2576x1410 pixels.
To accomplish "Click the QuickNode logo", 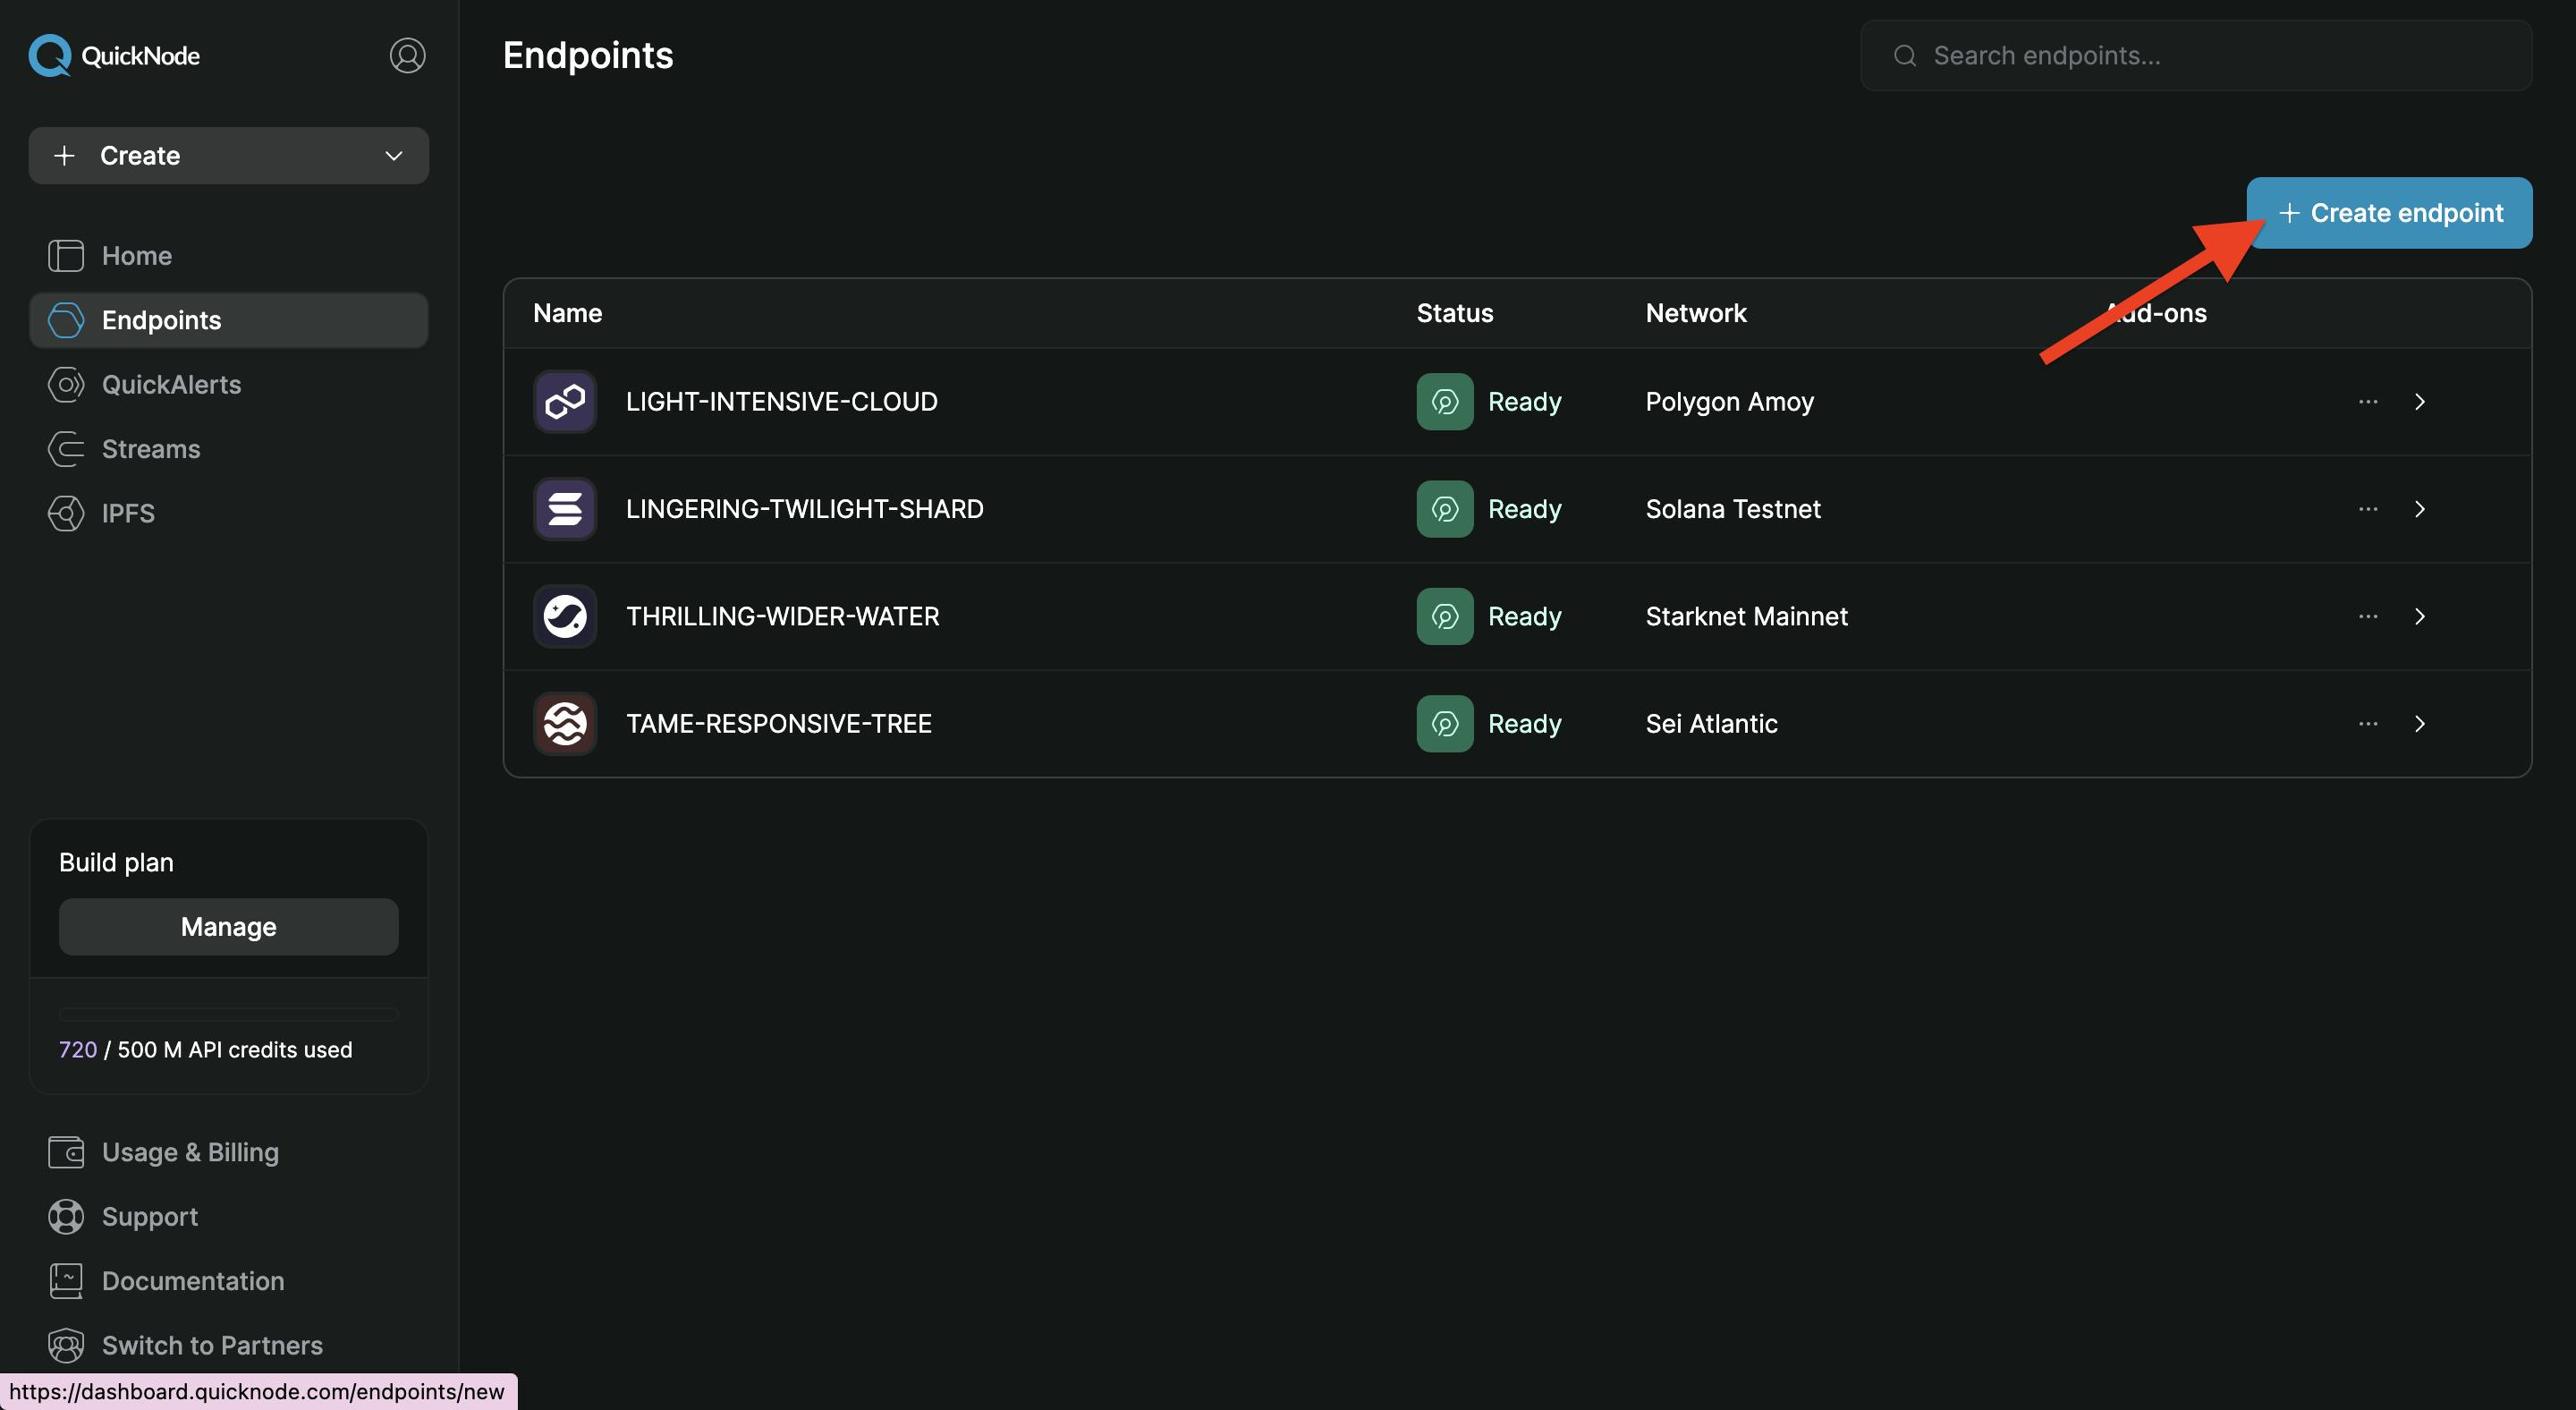I will [114, 55].
